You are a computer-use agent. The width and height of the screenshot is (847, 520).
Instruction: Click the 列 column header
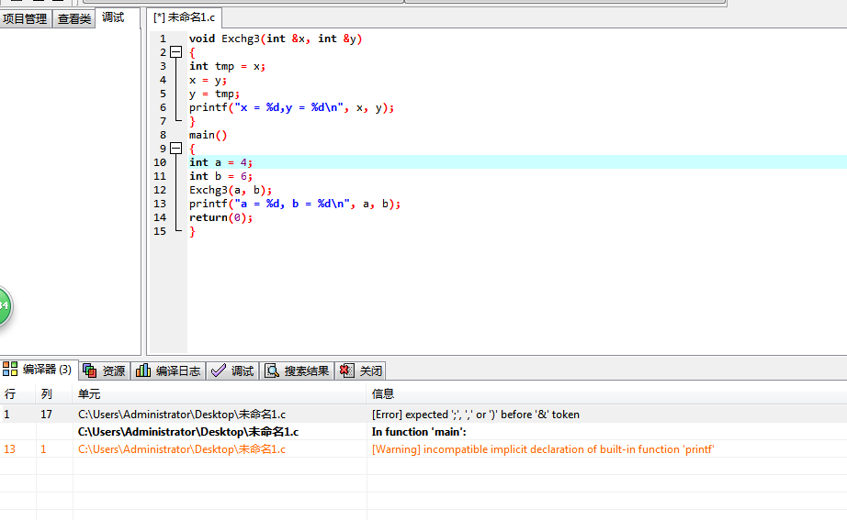(x=54, y=393)
